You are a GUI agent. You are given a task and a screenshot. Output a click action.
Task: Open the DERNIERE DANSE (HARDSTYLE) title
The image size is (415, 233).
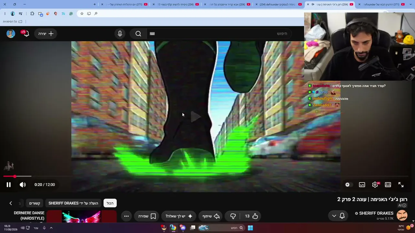pyautogui.click(x=29, y=216)
